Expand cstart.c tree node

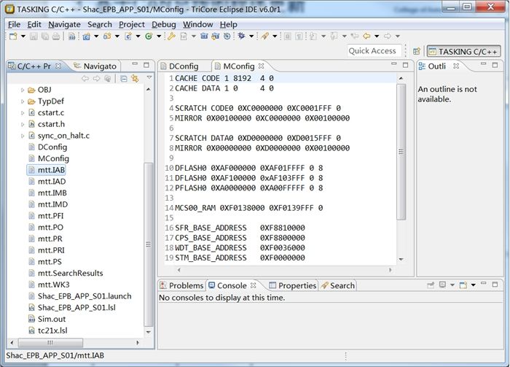coord(23,113)
